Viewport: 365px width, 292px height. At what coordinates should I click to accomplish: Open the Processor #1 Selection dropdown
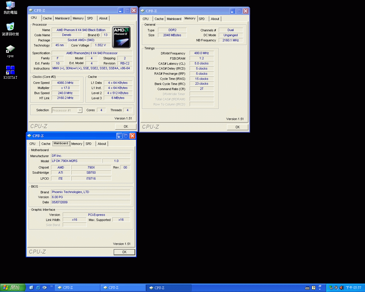tap(80, 110)
